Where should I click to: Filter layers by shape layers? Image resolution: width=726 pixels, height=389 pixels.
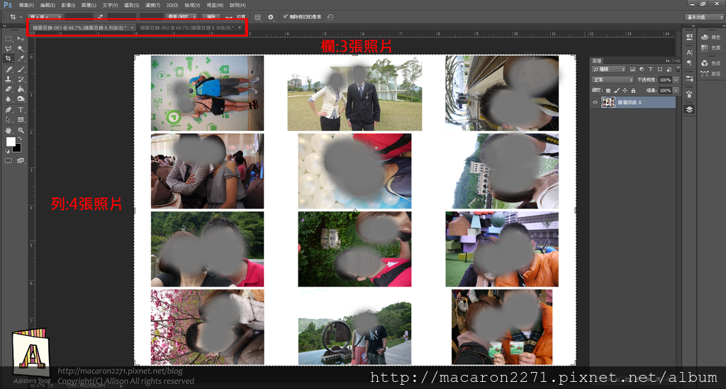660,69
